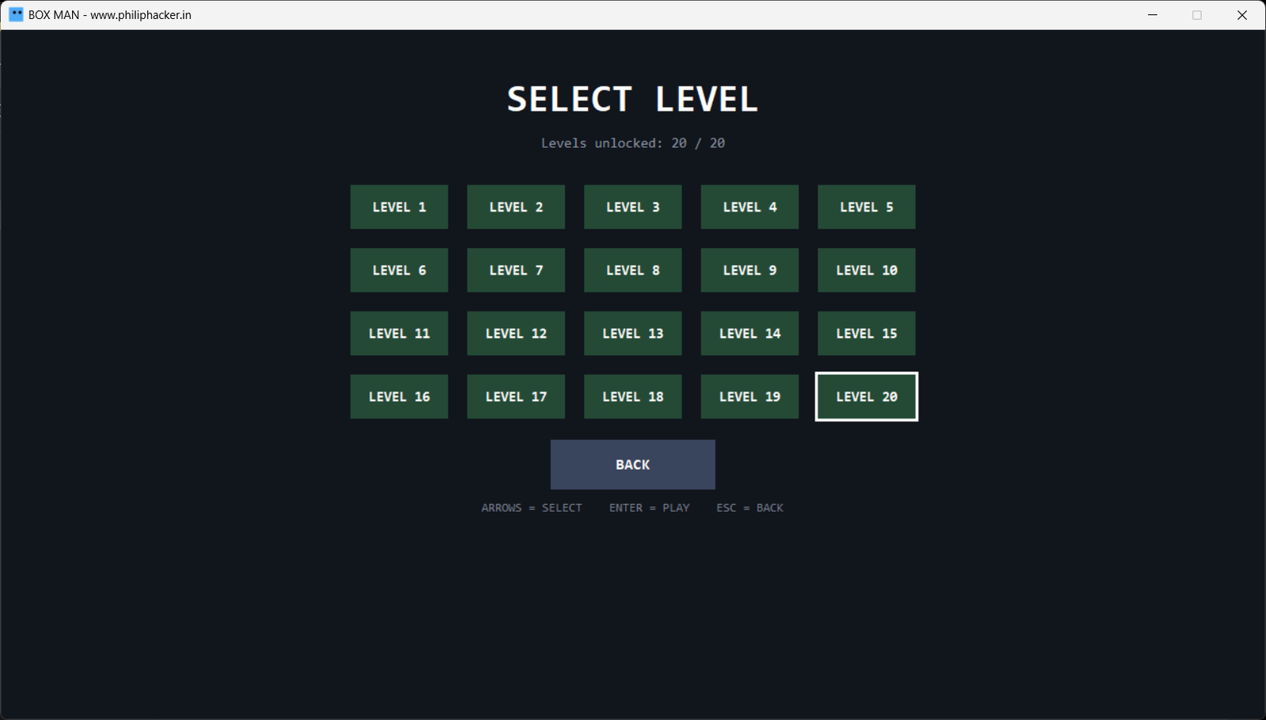Image resolution: width=1266 pixels, height=720 pixels.
Task: Choose the Level 18 button
Action: pos(633,397)
